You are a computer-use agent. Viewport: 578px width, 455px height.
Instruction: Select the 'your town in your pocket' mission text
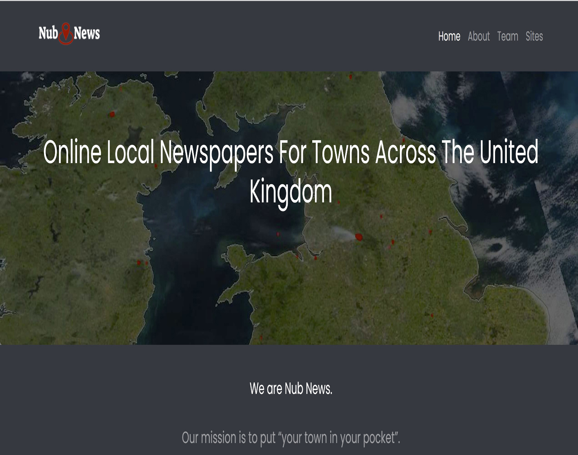point(291,438)
